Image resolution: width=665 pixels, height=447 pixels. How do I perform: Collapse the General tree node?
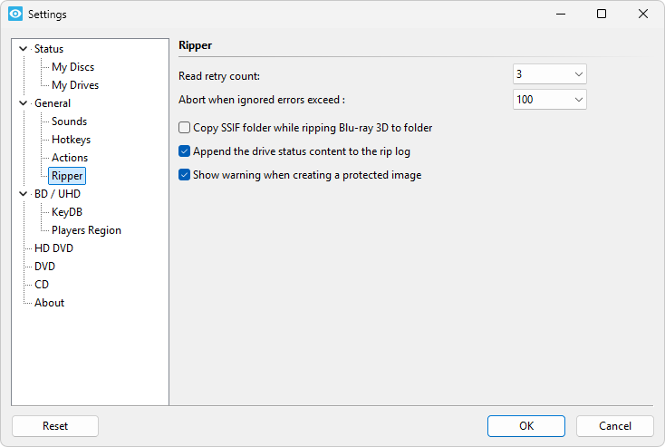(x=23, y=103)
